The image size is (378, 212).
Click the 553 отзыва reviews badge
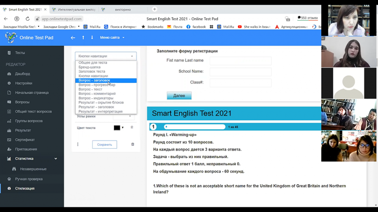tap(308, 18)
